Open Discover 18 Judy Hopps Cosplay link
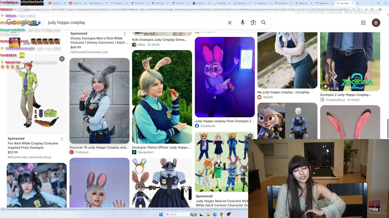This screenshot has height=218, width=389. point(99,147)
